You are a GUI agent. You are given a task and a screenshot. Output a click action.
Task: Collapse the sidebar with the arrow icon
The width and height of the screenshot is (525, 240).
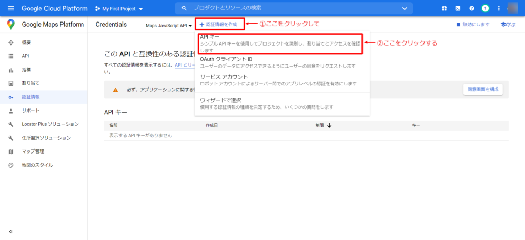pyautogui.click(x=11, y=232)
